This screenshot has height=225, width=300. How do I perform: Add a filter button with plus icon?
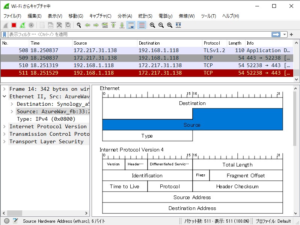[x=291, y=34]
